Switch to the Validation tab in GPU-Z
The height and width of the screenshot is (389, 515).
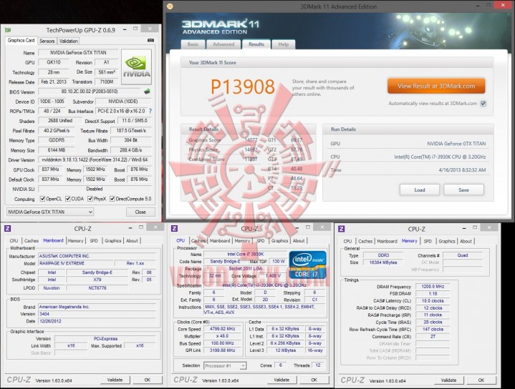click(68, 41)
